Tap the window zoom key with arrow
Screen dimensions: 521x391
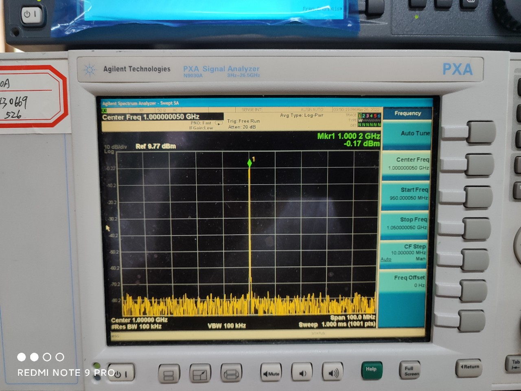(x=200, y=373)
